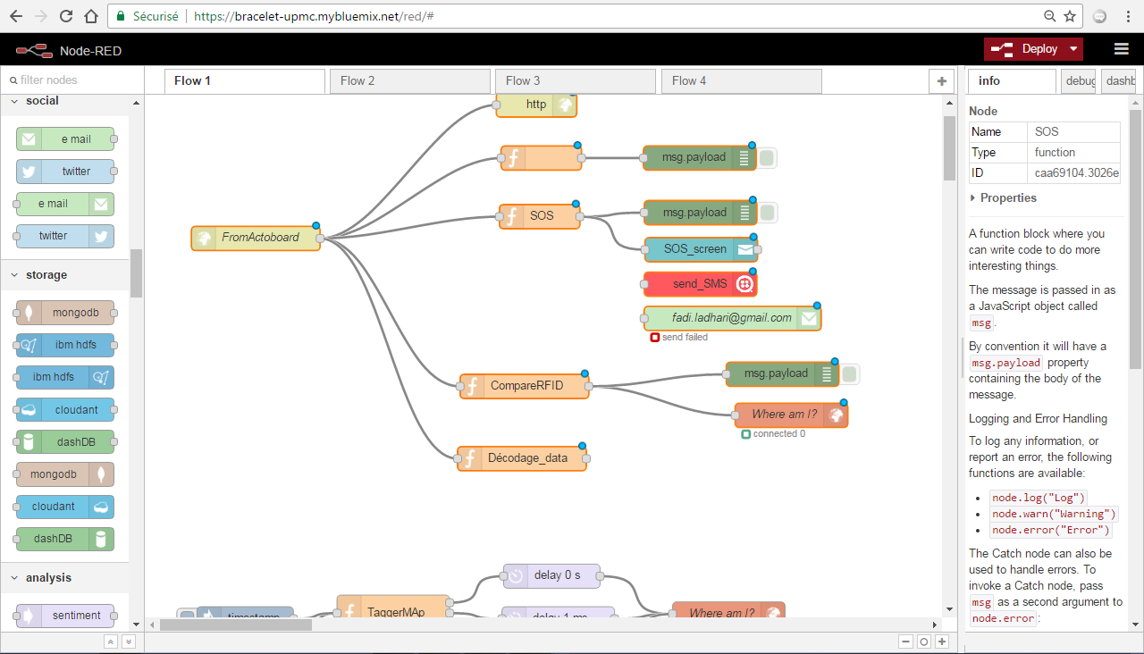Select the e mail input node in palette

[x=65, y=139]
